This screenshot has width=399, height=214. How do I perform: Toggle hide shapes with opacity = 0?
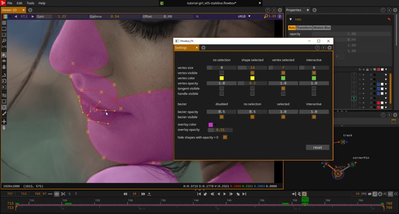pyautogui.click(x=225, y=137)
